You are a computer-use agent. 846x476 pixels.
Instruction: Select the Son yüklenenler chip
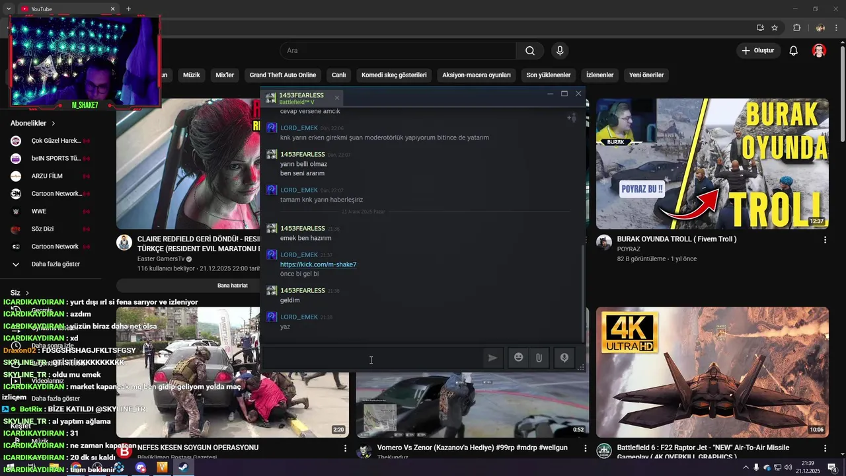(x=549, y=75)
